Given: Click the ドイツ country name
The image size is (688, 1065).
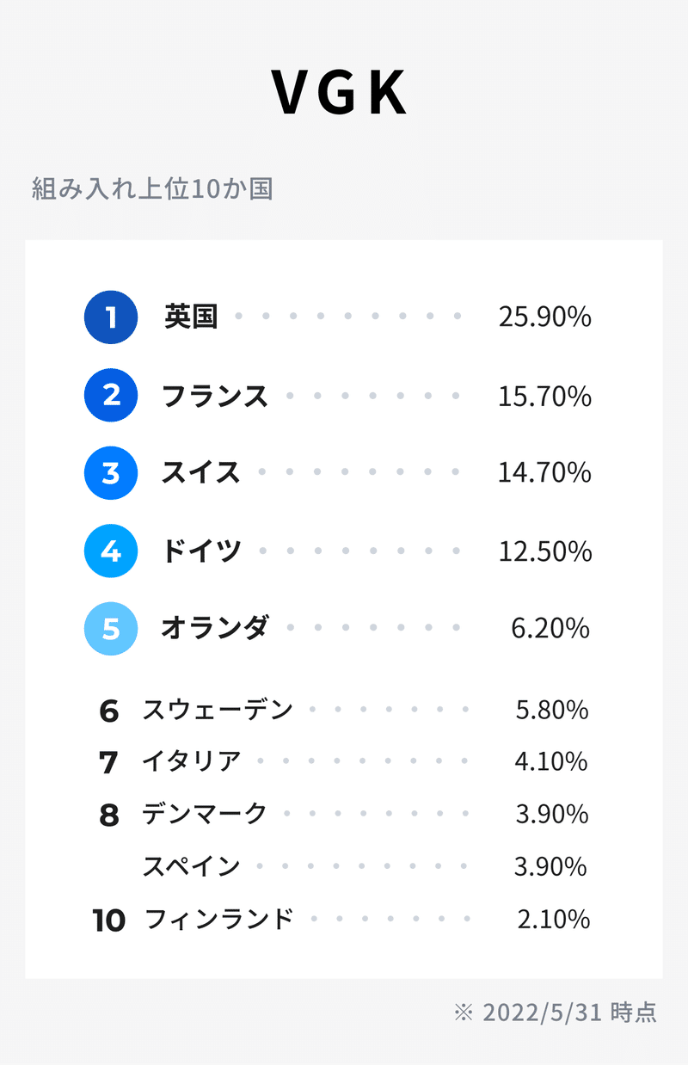Looking at the screenshot, I should point(201,551).
